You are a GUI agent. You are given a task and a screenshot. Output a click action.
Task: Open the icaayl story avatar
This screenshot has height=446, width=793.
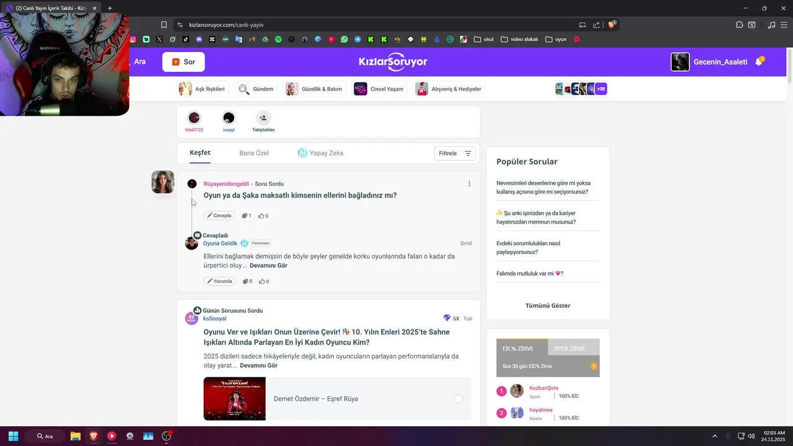click(229, 118)
